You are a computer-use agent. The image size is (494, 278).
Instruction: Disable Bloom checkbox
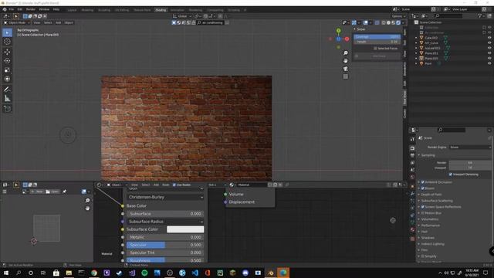(423, 188)
